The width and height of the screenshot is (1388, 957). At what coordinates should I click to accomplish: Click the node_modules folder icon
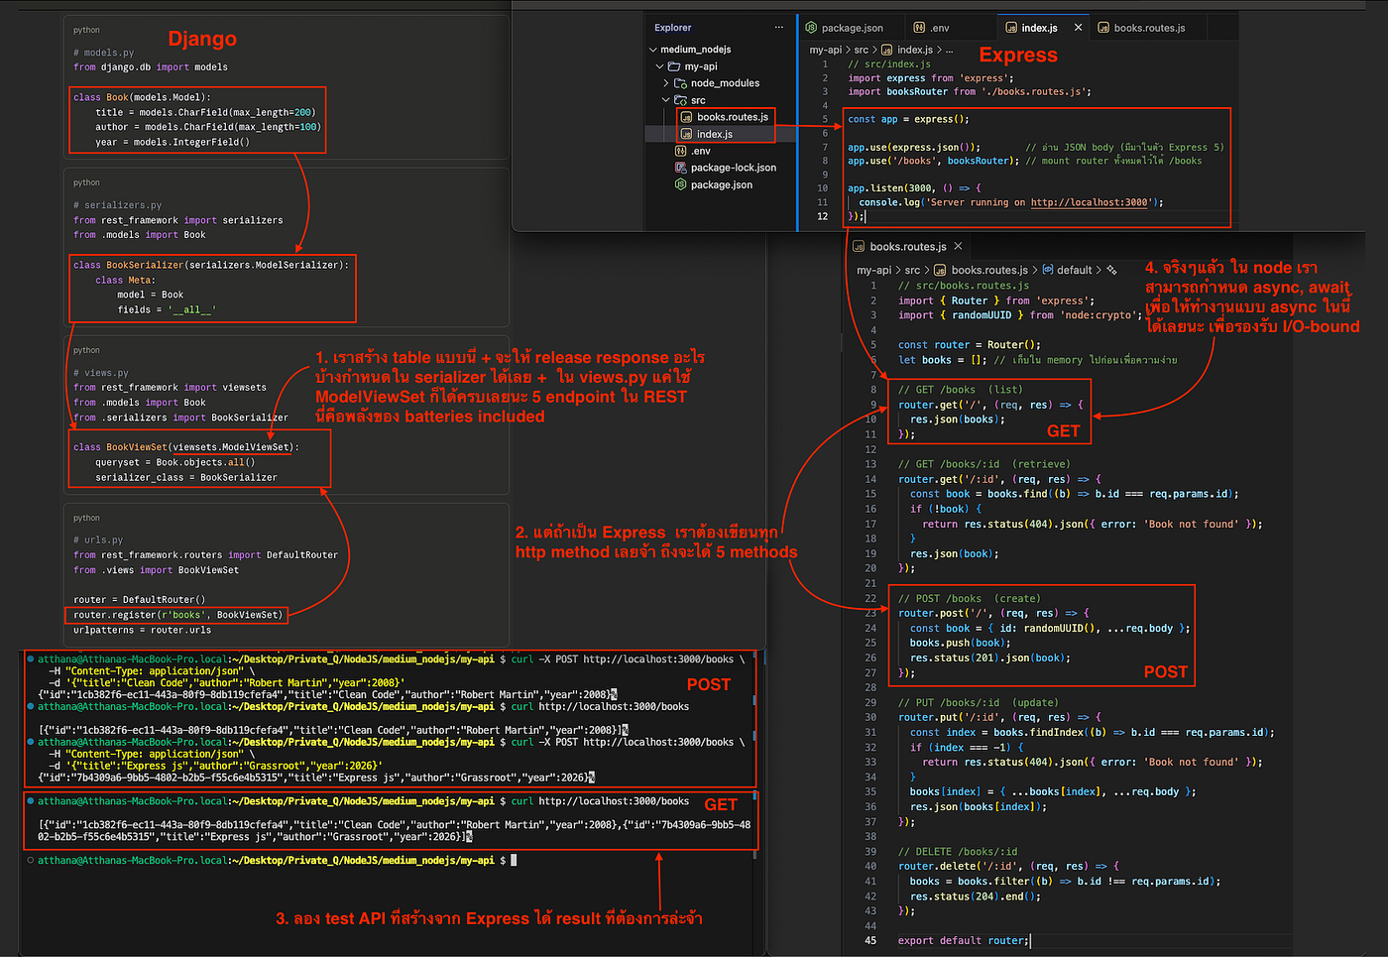tap(681, 83)
